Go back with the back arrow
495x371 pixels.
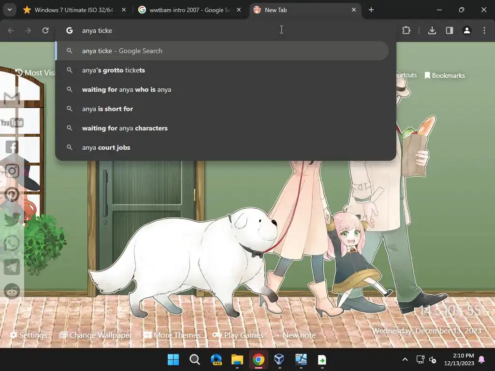11,30
